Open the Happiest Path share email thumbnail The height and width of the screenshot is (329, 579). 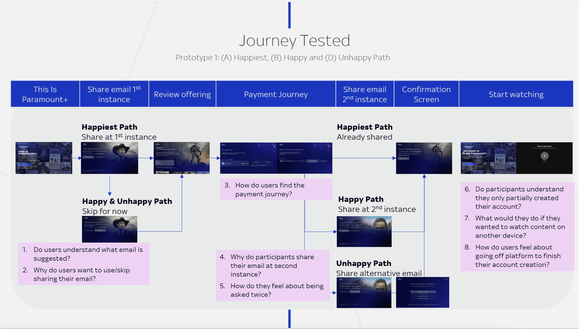(x=109, y=158)
